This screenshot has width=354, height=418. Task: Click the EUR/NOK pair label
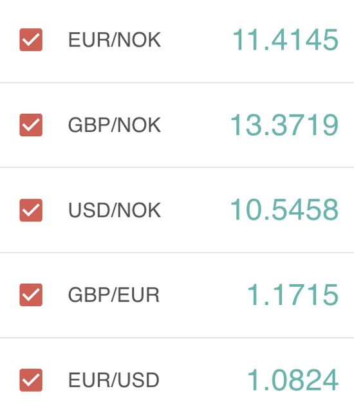click(x=115, y=40)
